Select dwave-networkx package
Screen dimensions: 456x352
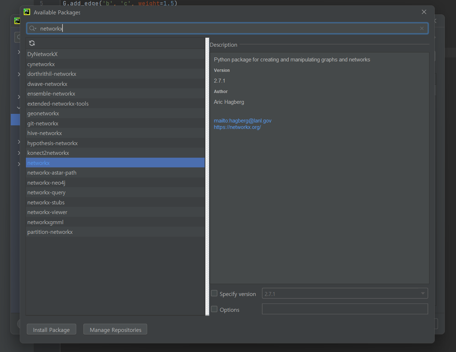[x=115, y=84]
